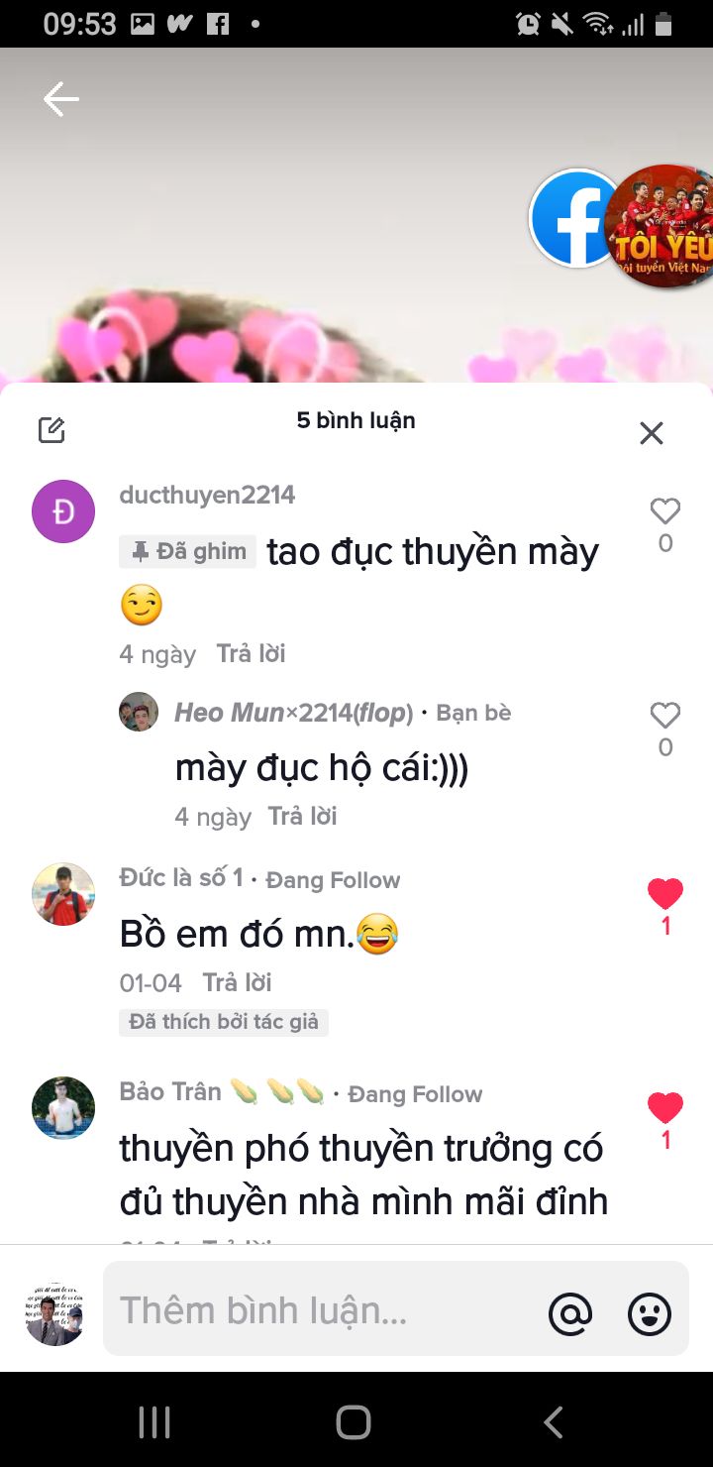Tap the back arrow at top left
The image size is (713, 1467).
[60, 99]
